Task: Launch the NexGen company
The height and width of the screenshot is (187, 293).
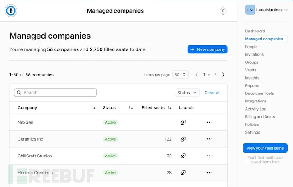Action: tap(183, 122)
